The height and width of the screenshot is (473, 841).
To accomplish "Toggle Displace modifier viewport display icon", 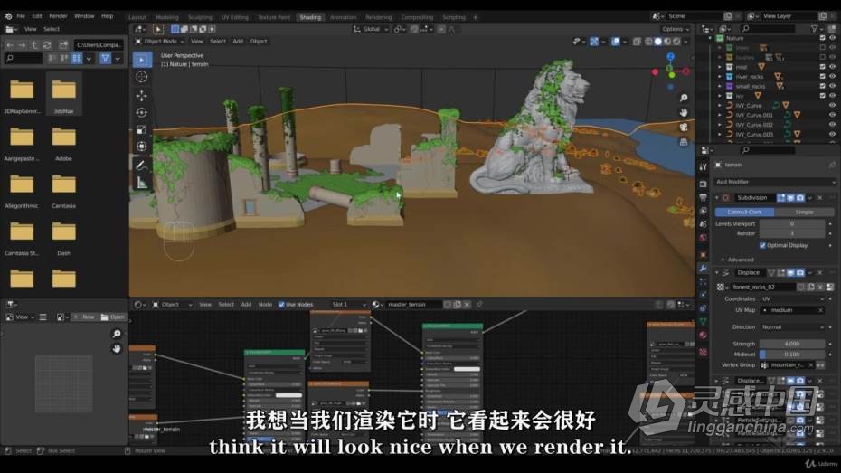I will point(790,273).
